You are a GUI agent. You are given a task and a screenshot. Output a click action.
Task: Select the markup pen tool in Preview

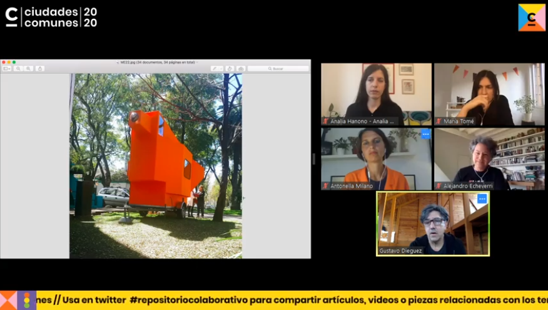click(215, 69)
